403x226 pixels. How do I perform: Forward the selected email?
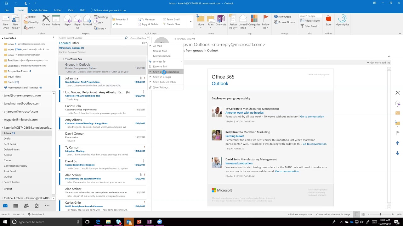click(87, 21)
